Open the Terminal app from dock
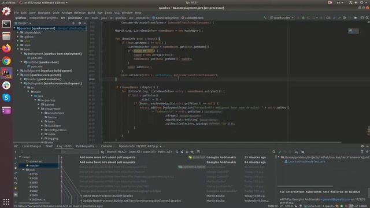The height and width of the screenshot is (208, 370). (x=6, y=24)
